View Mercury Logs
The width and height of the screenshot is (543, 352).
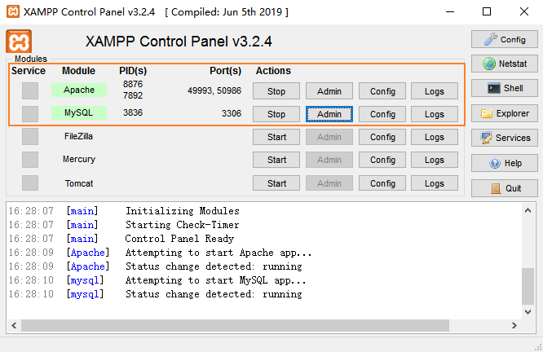pos(435,160)
